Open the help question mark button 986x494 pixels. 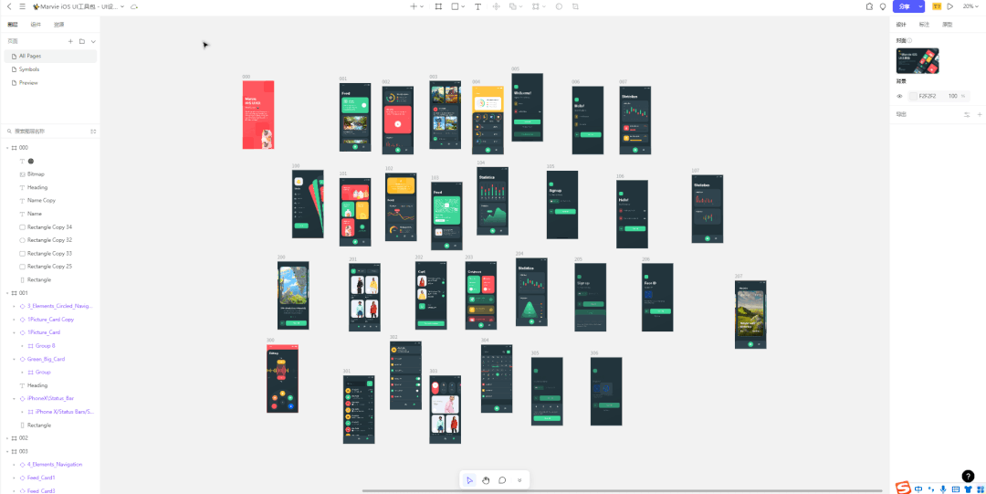(x=969, y=477)
